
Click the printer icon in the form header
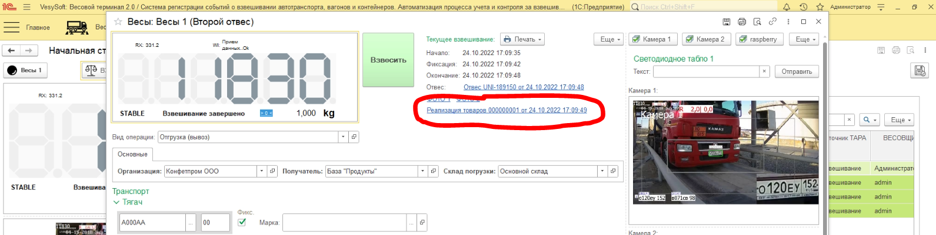tap(742, 22)
